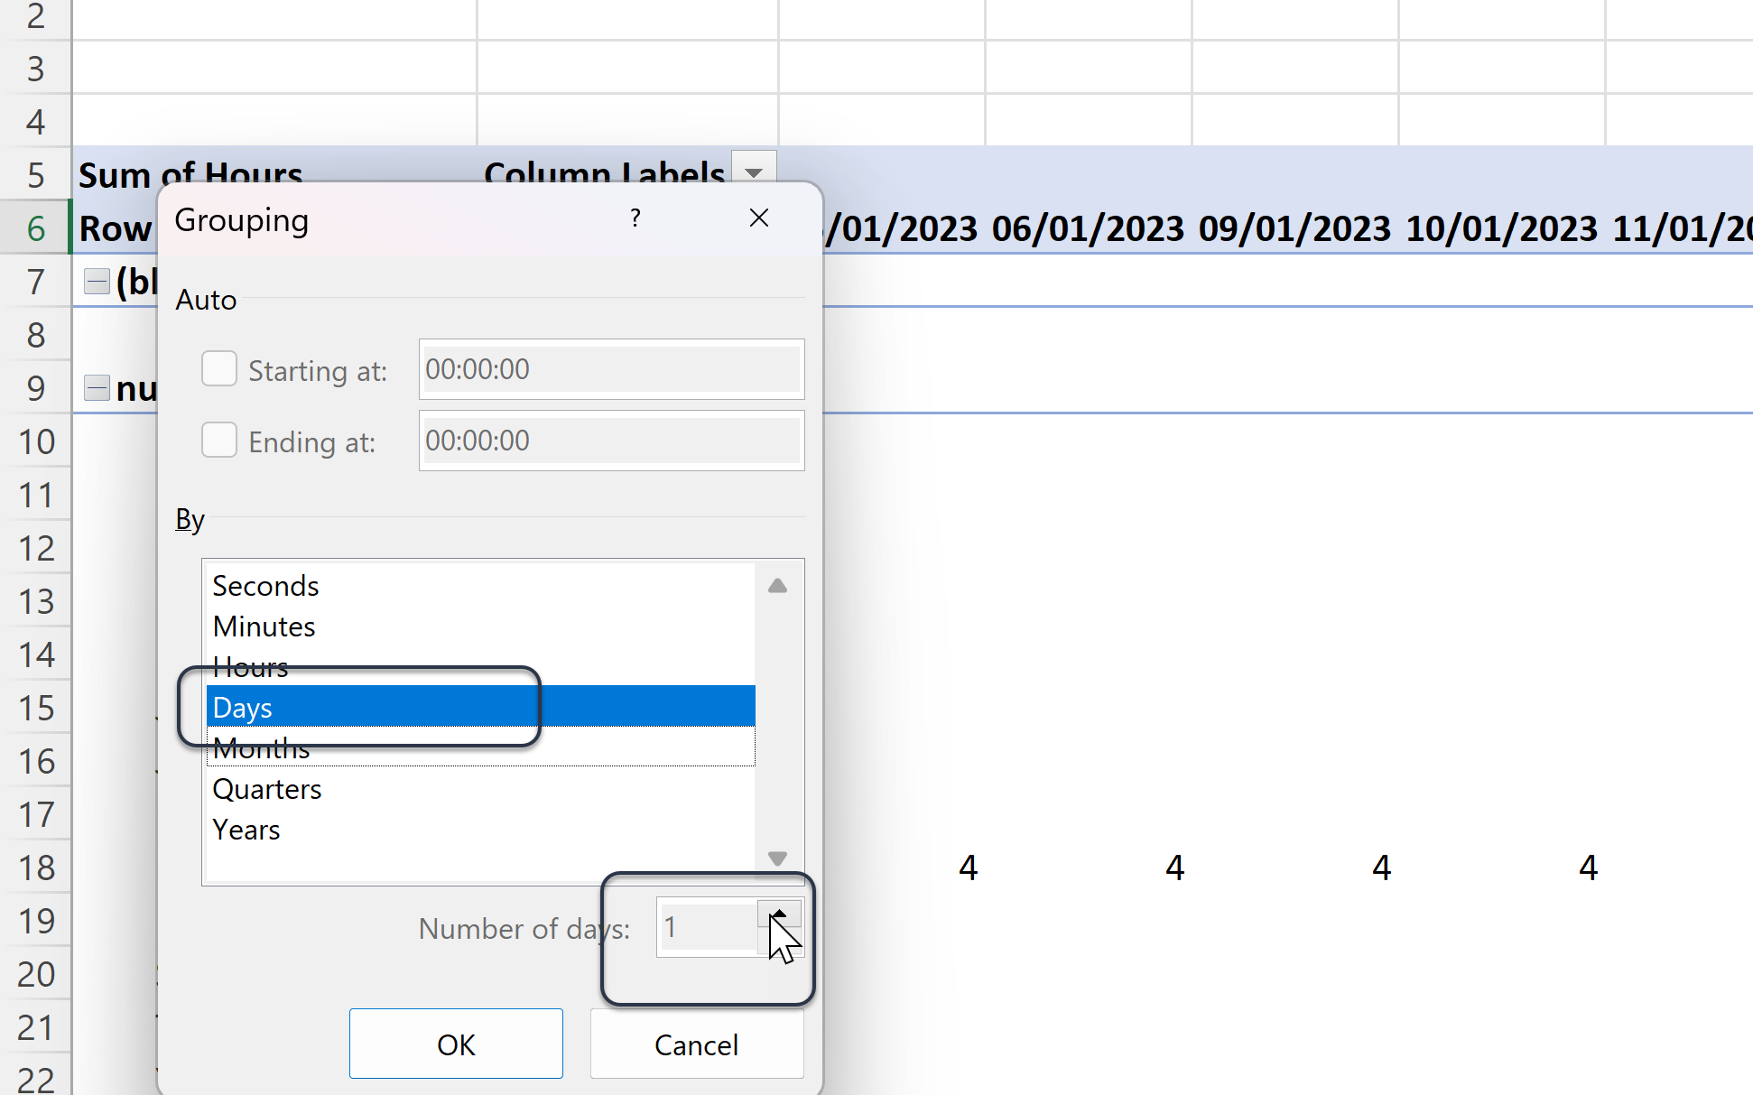Select 'Quarters' in grouping By list
1753x1095 pixels.
coord(266,787)
